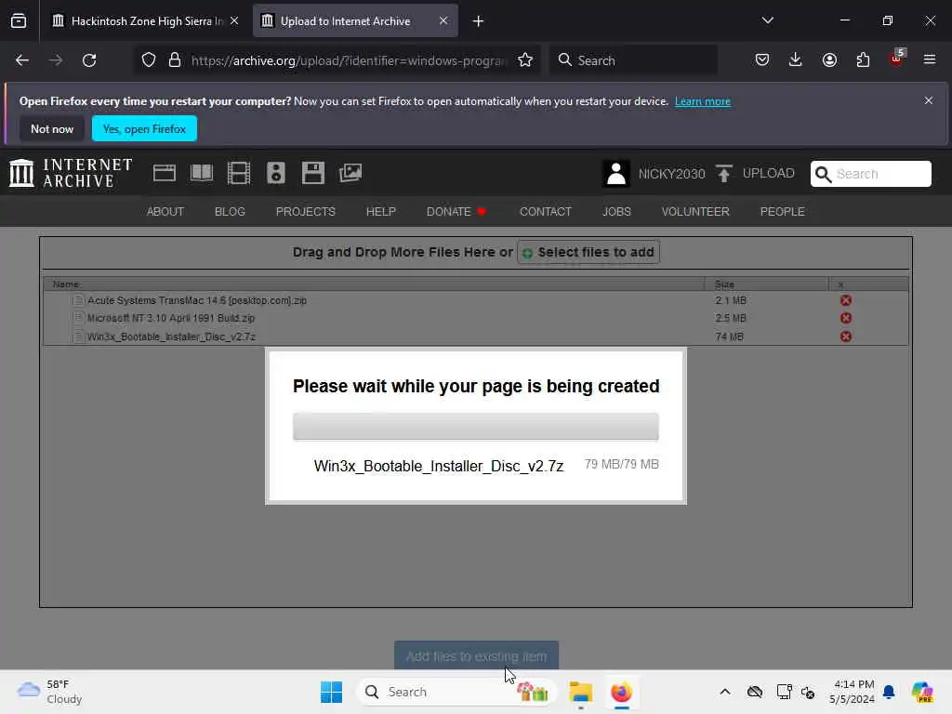The image size is (952, 714).
Task: Click Firefox icon in taskbar
Action: click(x=622, y=692)
